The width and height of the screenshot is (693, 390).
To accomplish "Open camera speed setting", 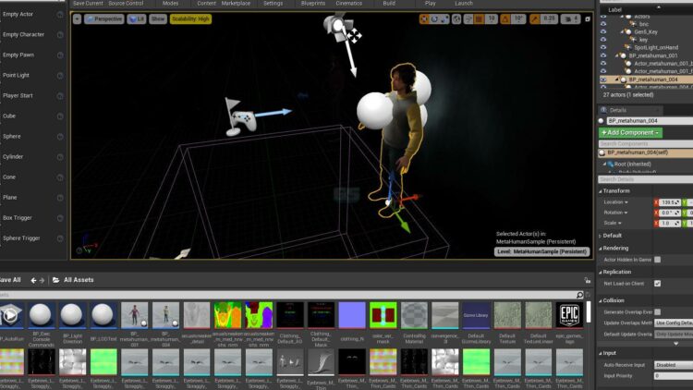I will click(x=570, y=19).
